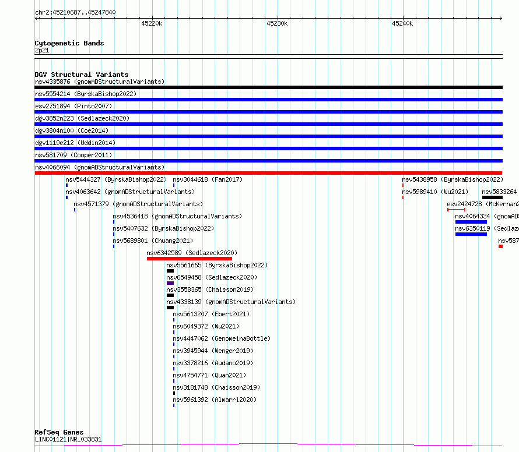Viewport: 519px width, 452px height.
Task: Open nsv4754771 (Quan2021) label
Action: (209, 375)
